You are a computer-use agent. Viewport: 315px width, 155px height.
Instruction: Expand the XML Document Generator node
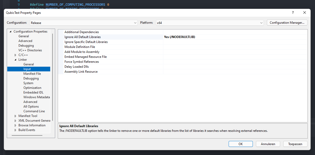click(x=15, y=121)
